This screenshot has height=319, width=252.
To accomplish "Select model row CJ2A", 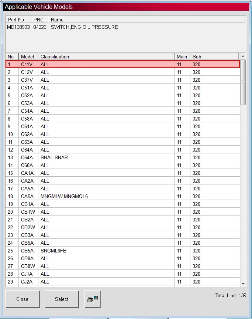I will [122, 282].
